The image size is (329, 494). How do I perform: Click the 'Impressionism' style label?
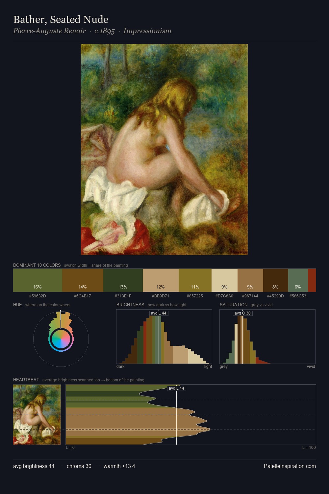[x=147, y=31]
